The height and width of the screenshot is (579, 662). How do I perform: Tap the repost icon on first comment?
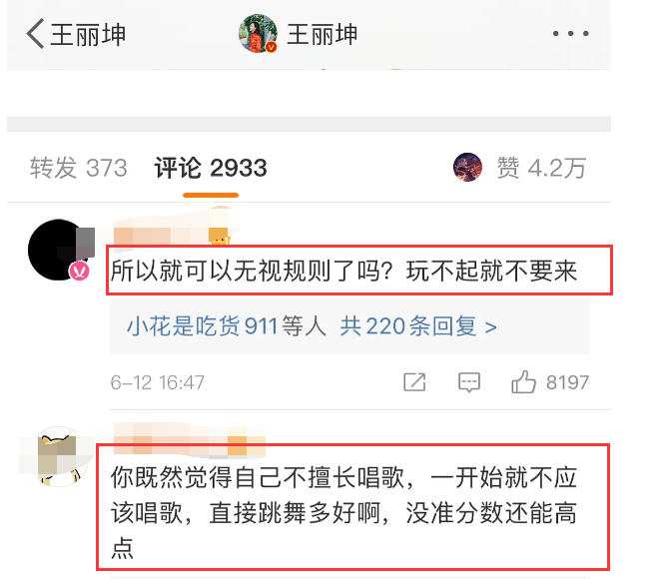tap(414, 382)
